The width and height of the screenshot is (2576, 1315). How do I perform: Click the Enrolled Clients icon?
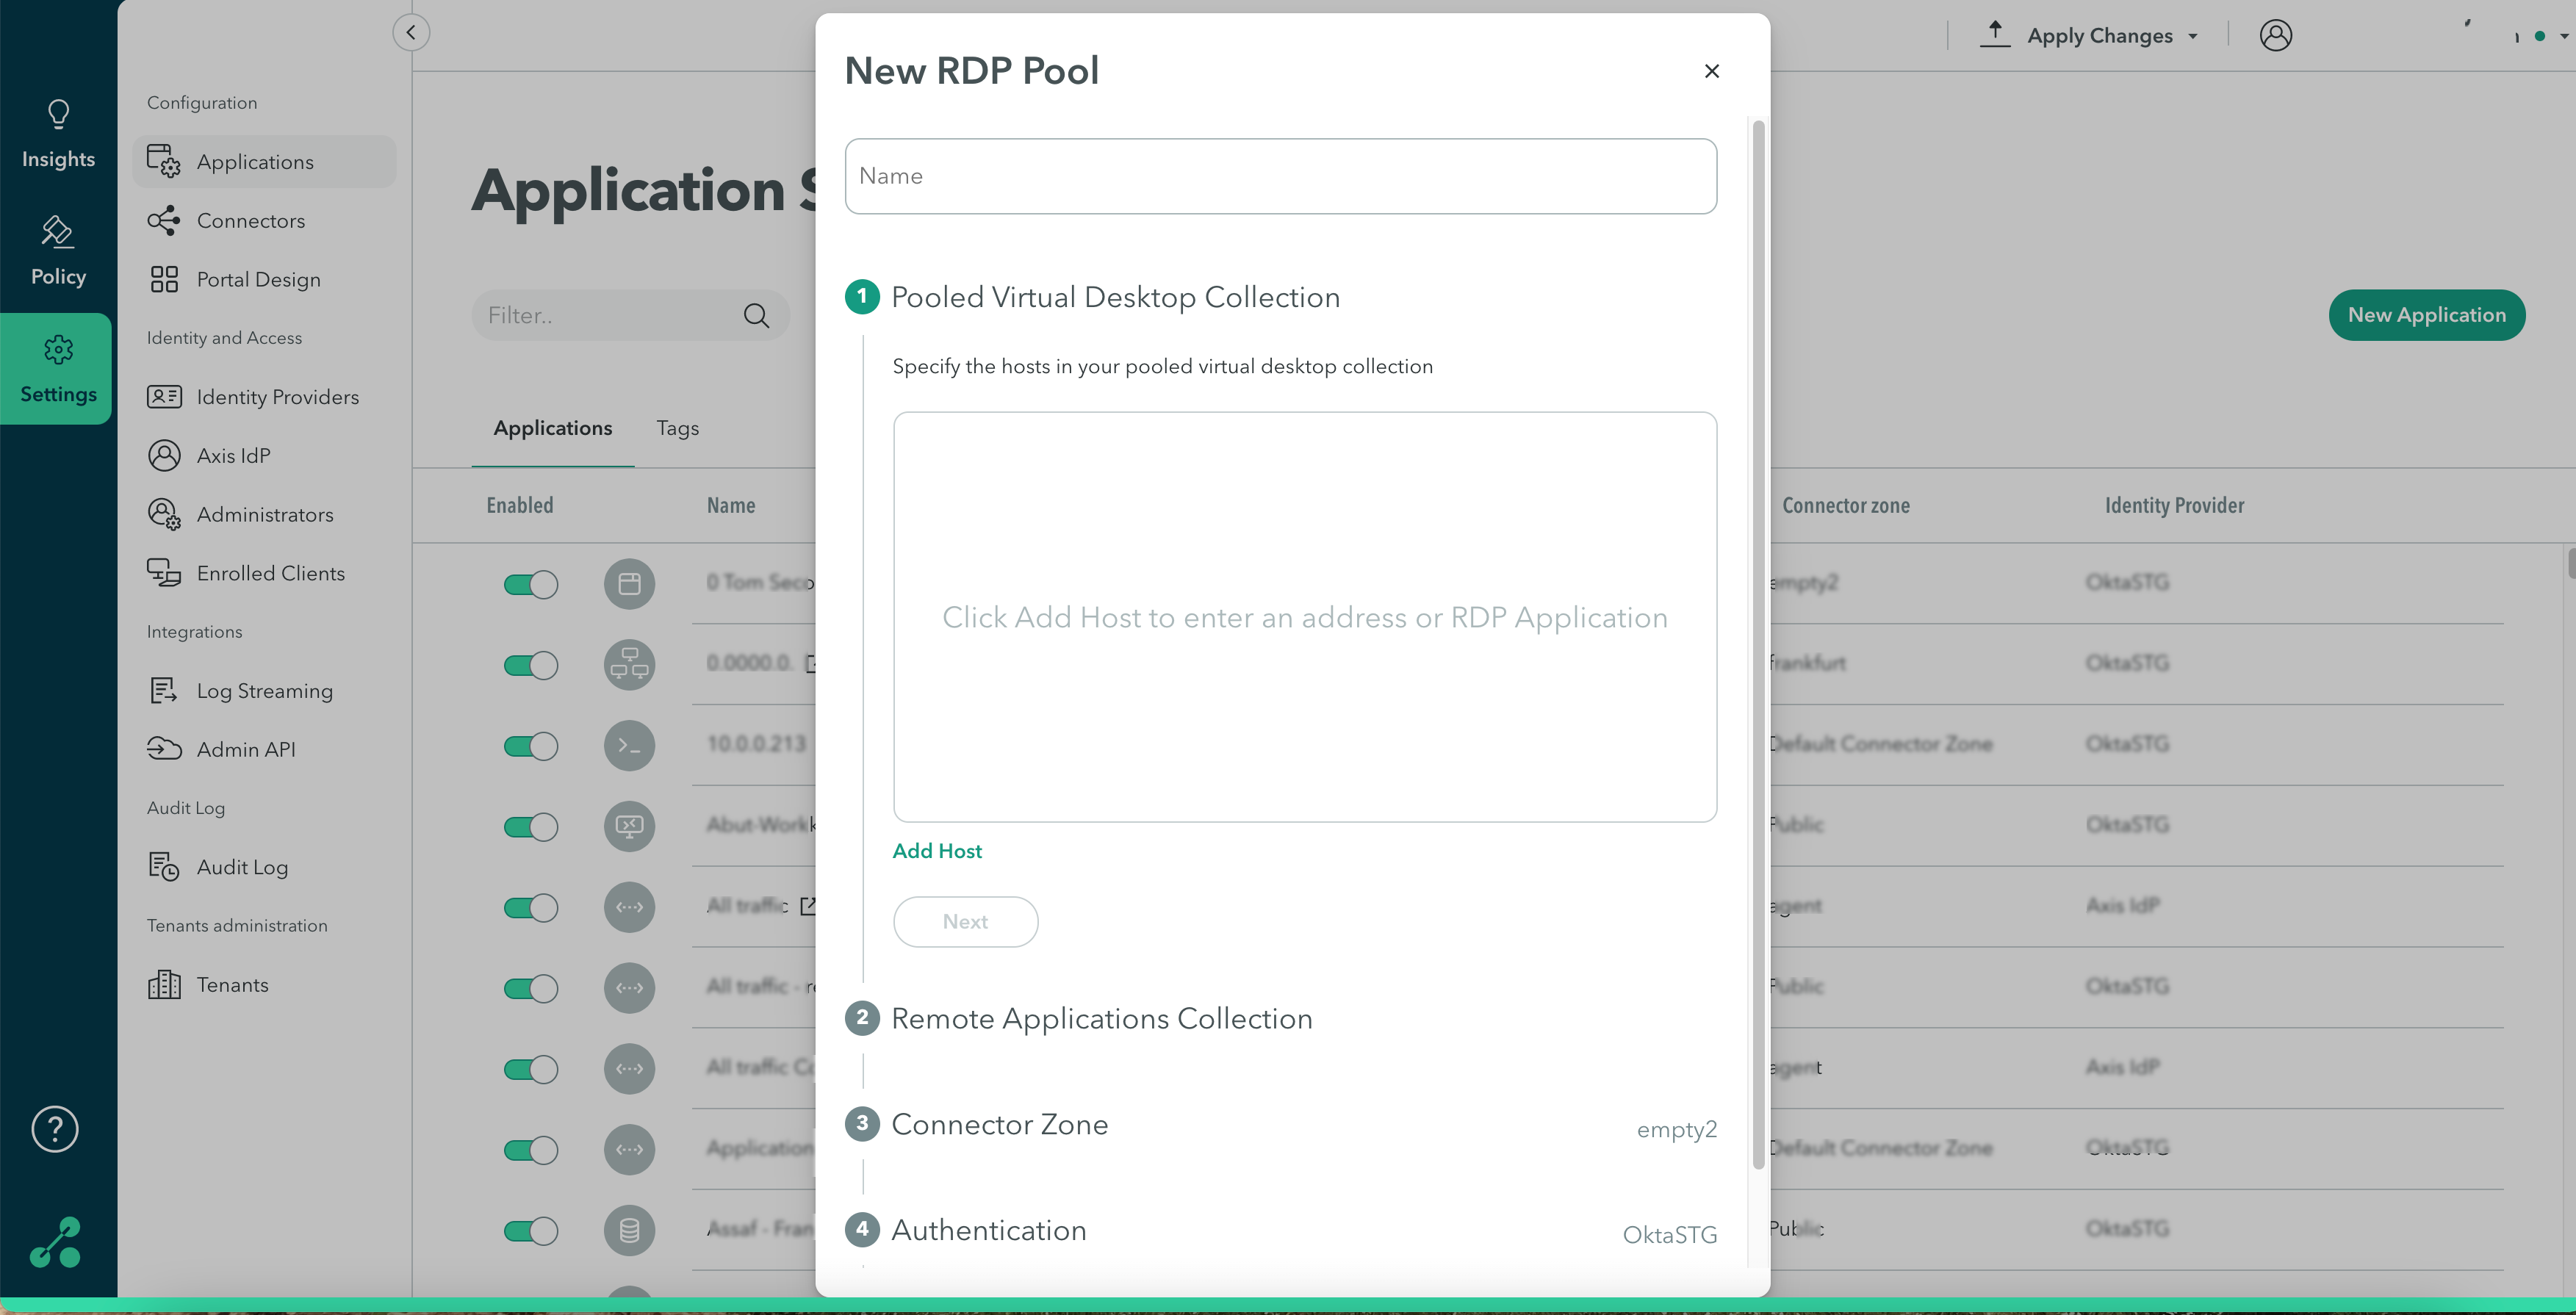pyautogui.click(x=164, y=573)
